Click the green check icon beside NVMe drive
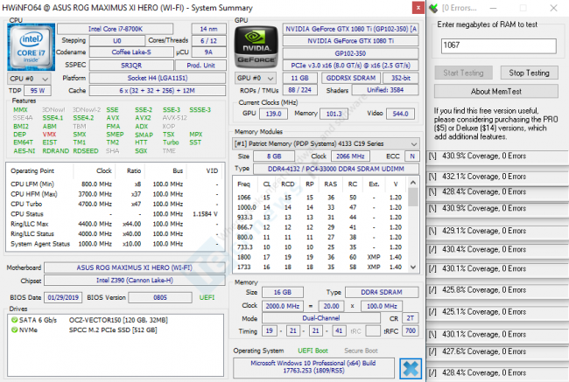569x382 pixels. (x=14, y=330)
